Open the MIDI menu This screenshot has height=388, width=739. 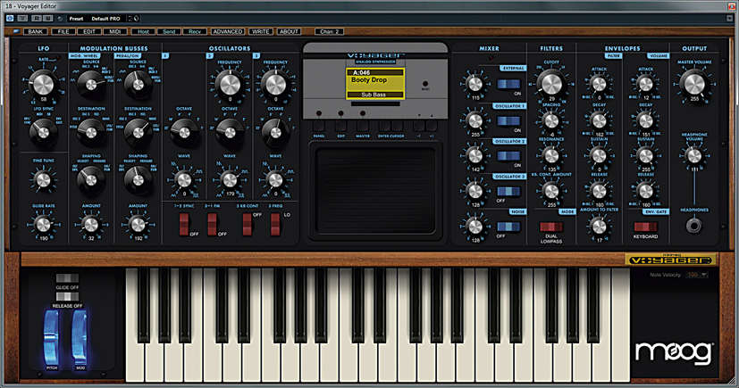click(115, 31)
